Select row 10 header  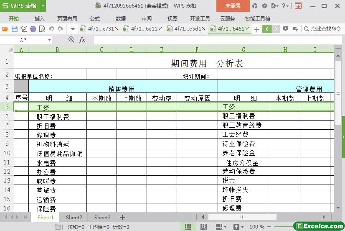pyautogui.click(x=7, y=153)
